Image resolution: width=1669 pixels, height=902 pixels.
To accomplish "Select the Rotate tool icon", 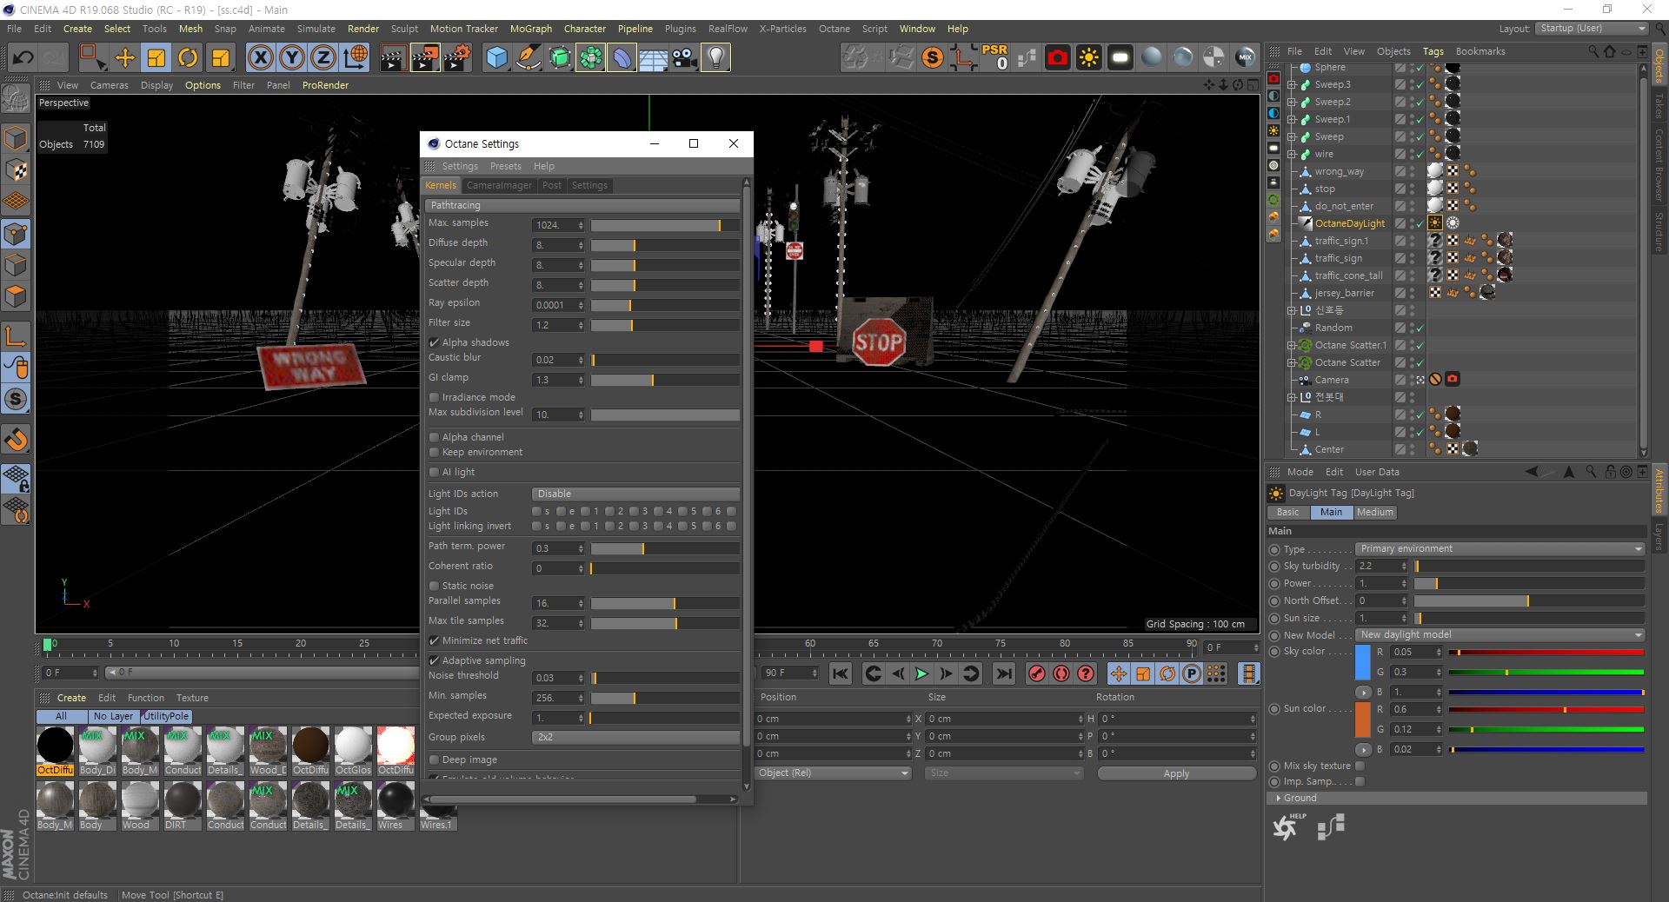I will point(188,58).
